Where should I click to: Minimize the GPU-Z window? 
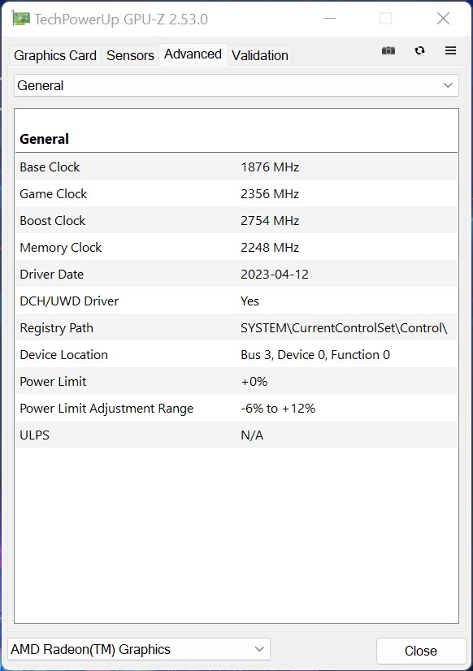[329, 19]
